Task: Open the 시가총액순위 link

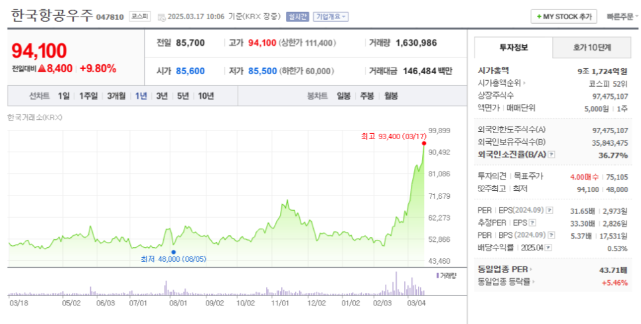Action: (502, 83)
